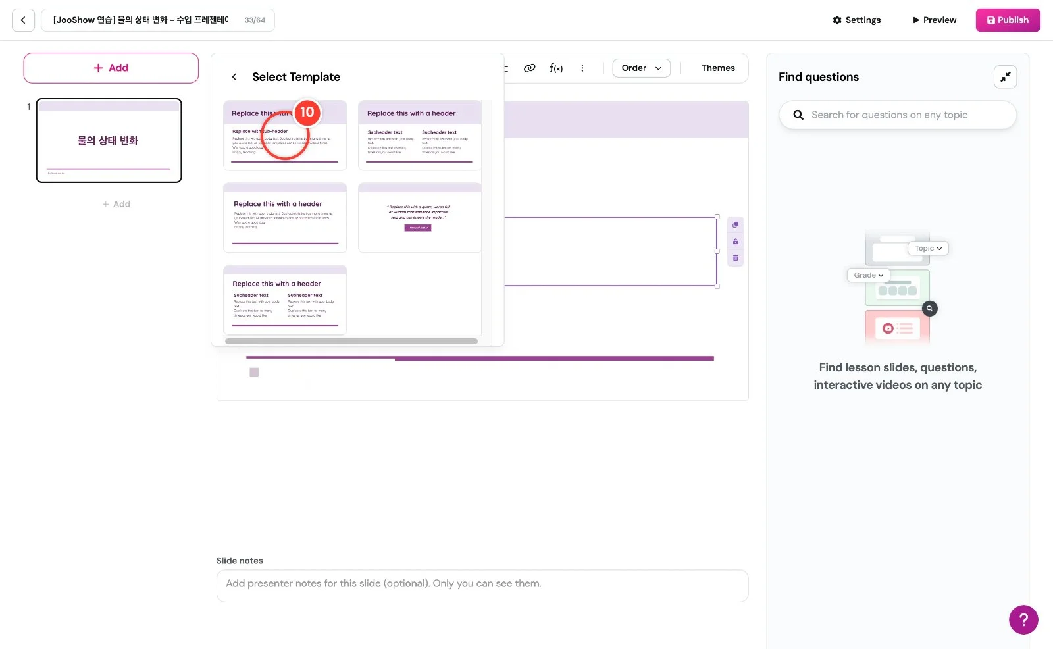
Task: Click the small Add link below slide 1
Action: (x=116, y=204)
